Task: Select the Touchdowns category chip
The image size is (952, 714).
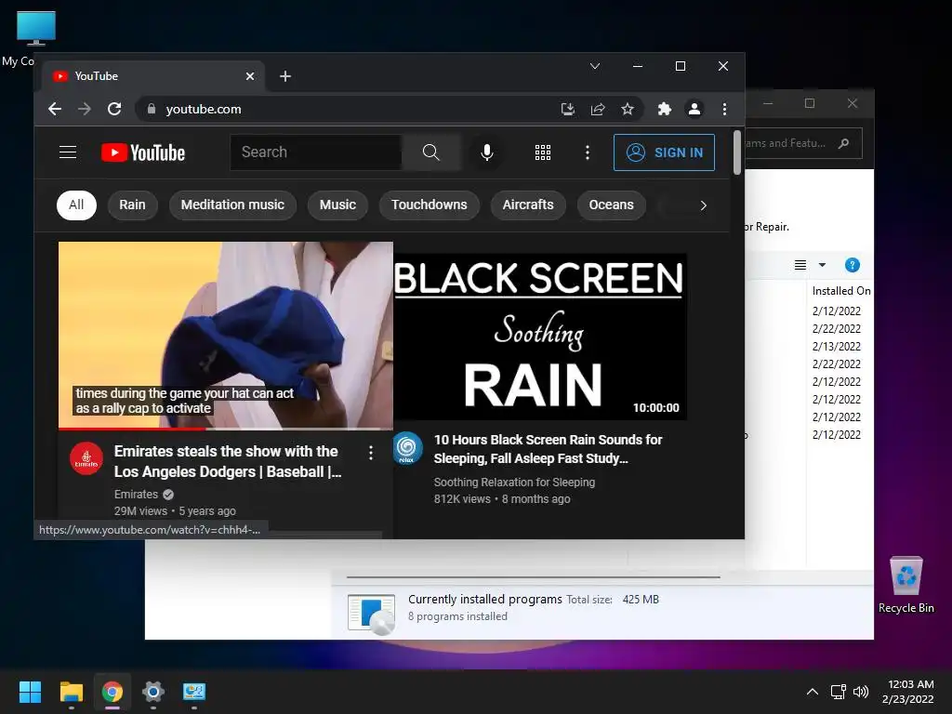Action: coord(430,205)
